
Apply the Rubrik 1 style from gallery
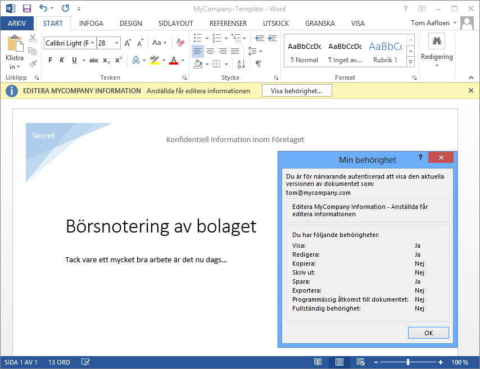point(385,52)
